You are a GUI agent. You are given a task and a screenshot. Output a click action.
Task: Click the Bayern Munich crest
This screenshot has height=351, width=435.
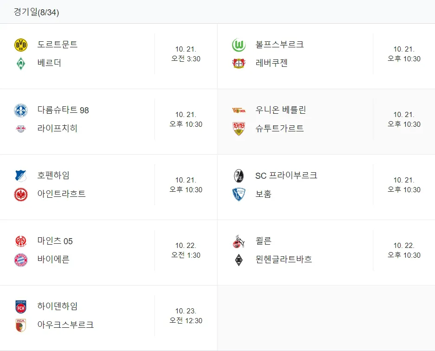point(21,260)
